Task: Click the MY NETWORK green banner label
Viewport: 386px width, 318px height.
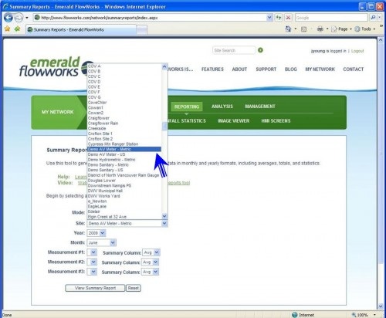Action: click(58, 112)
